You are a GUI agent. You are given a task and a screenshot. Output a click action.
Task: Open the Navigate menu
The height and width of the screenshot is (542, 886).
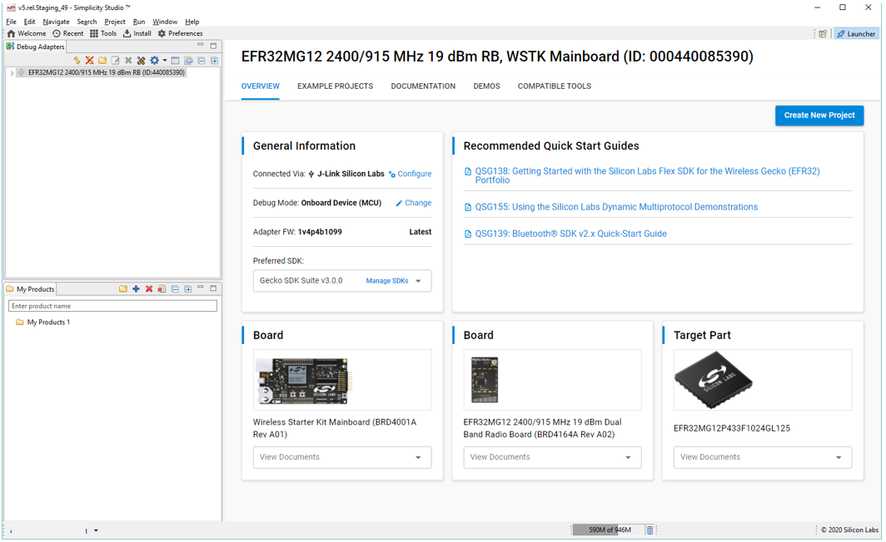point(56,22)
